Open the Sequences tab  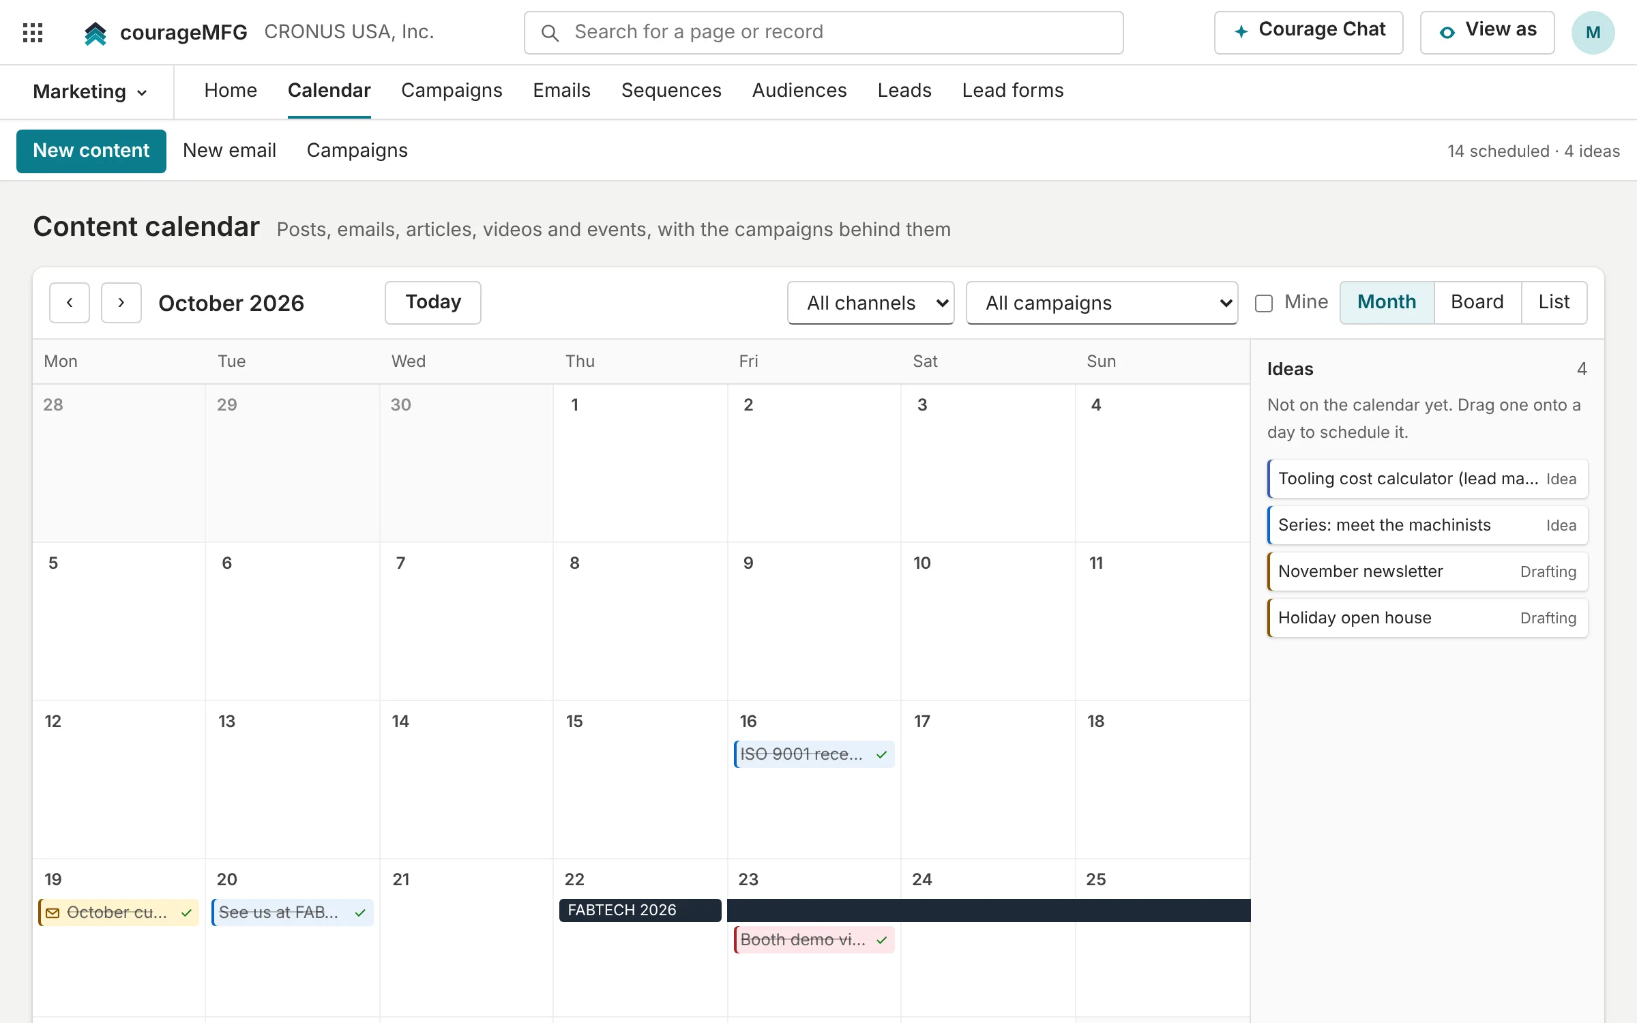(x=671, y=91)
